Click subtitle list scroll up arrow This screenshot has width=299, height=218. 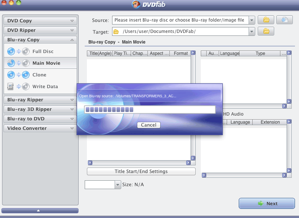point(289,121)
